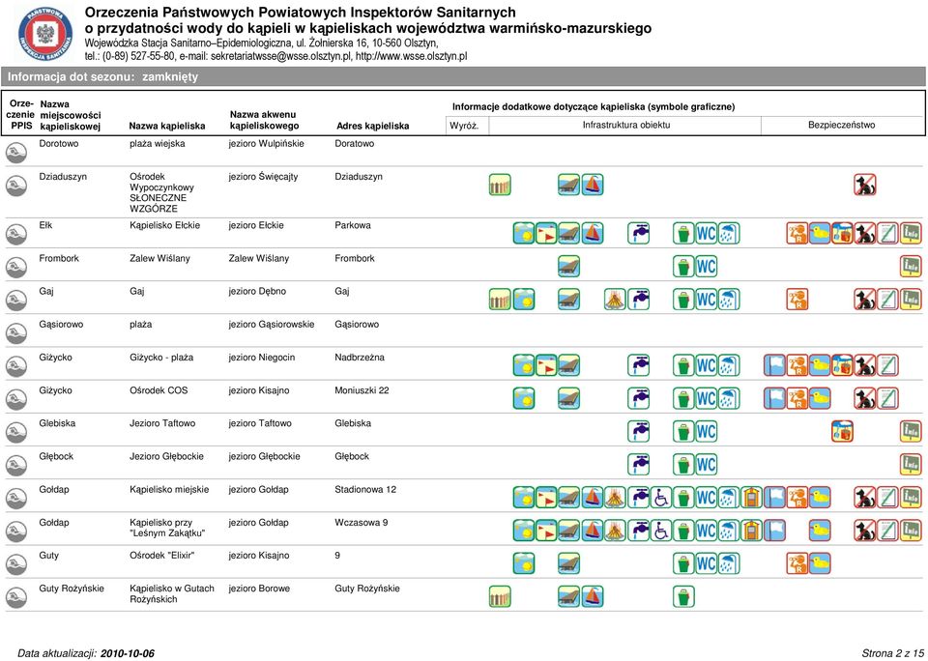Click the 'Bezpieczeństwo' header
Viewport: 928px width, 661px height.
coord(842,126)
